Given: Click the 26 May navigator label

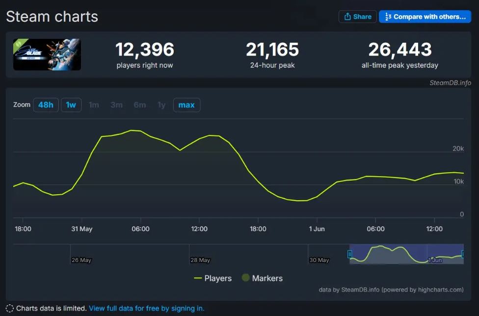Looking at the screenshot, I should (x=81, y=260).
